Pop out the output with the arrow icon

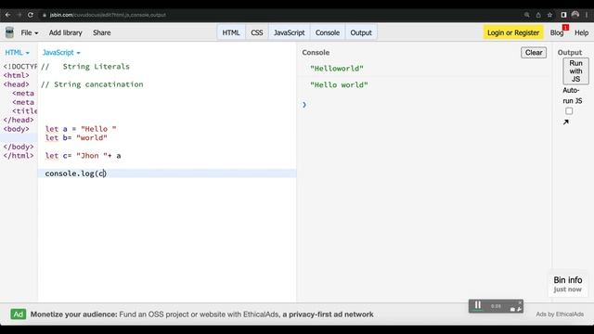click(566, 122)
